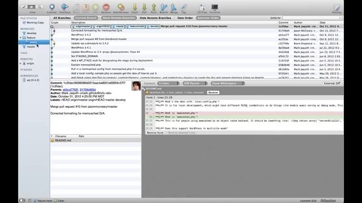Click the Tag toolbar icon

click(183, 7)
